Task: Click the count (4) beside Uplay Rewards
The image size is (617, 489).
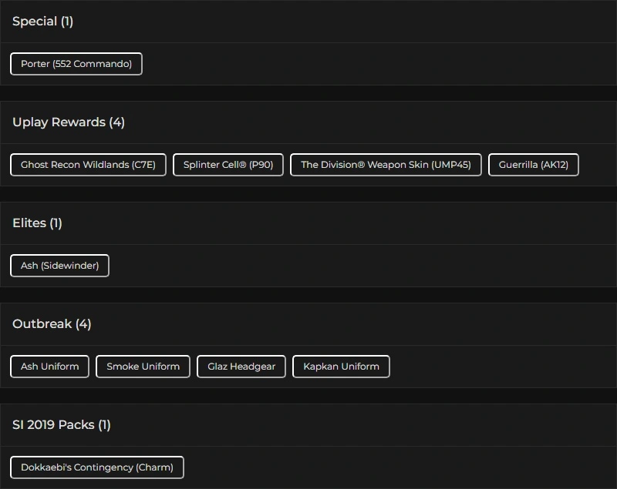Action: click(x=116, y=122)
